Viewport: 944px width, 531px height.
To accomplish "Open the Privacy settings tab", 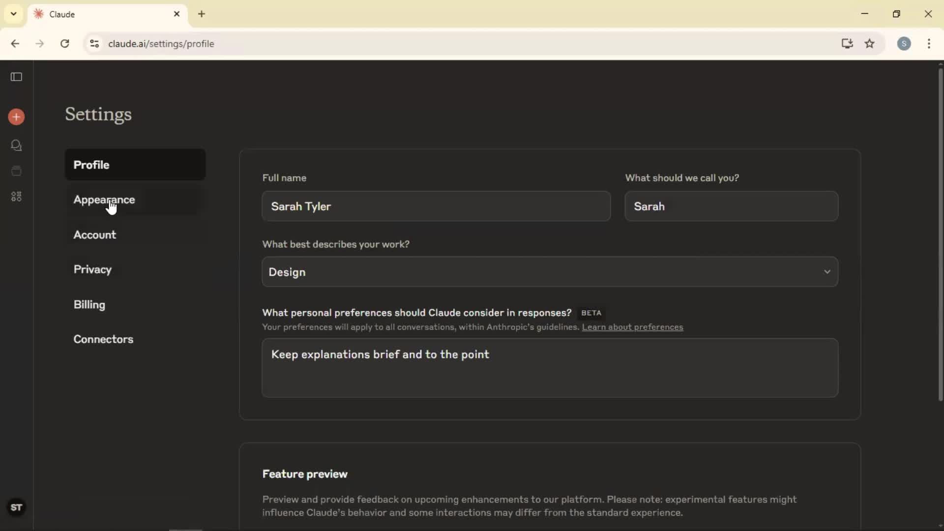I will [x=135, y=269].
